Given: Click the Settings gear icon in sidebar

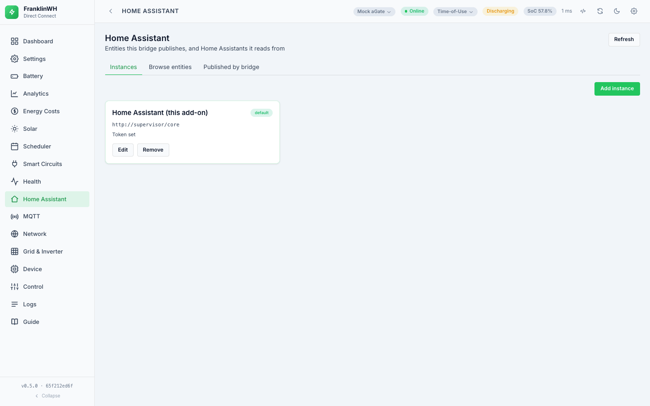Looking at the screenshot, I should click(14, 59).
